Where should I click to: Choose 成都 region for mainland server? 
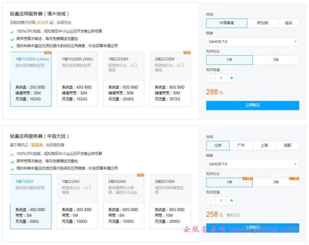(287, 145)
